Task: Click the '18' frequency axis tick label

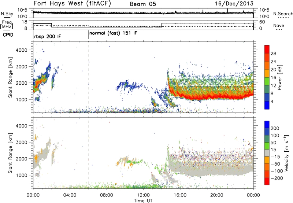Action: coord(25,22)
